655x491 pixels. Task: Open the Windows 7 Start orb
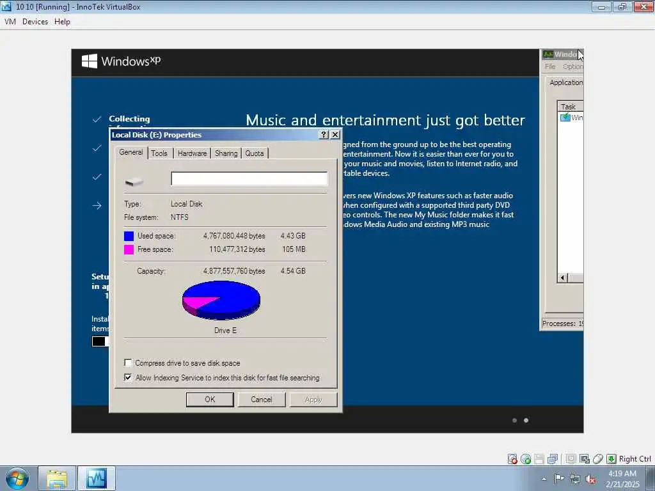17,478
